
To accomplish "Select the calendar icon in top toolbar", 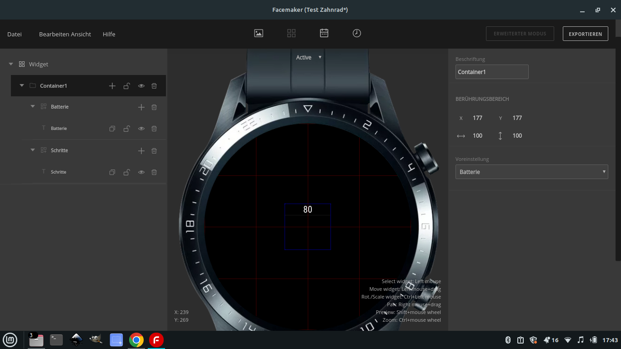I will [x=324, y=33].
